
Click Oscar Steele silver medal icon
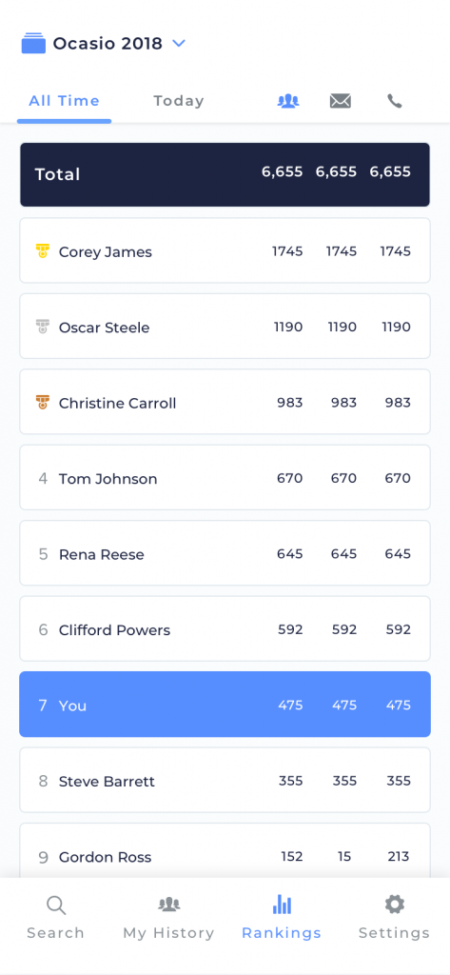(x=42, y=328)
